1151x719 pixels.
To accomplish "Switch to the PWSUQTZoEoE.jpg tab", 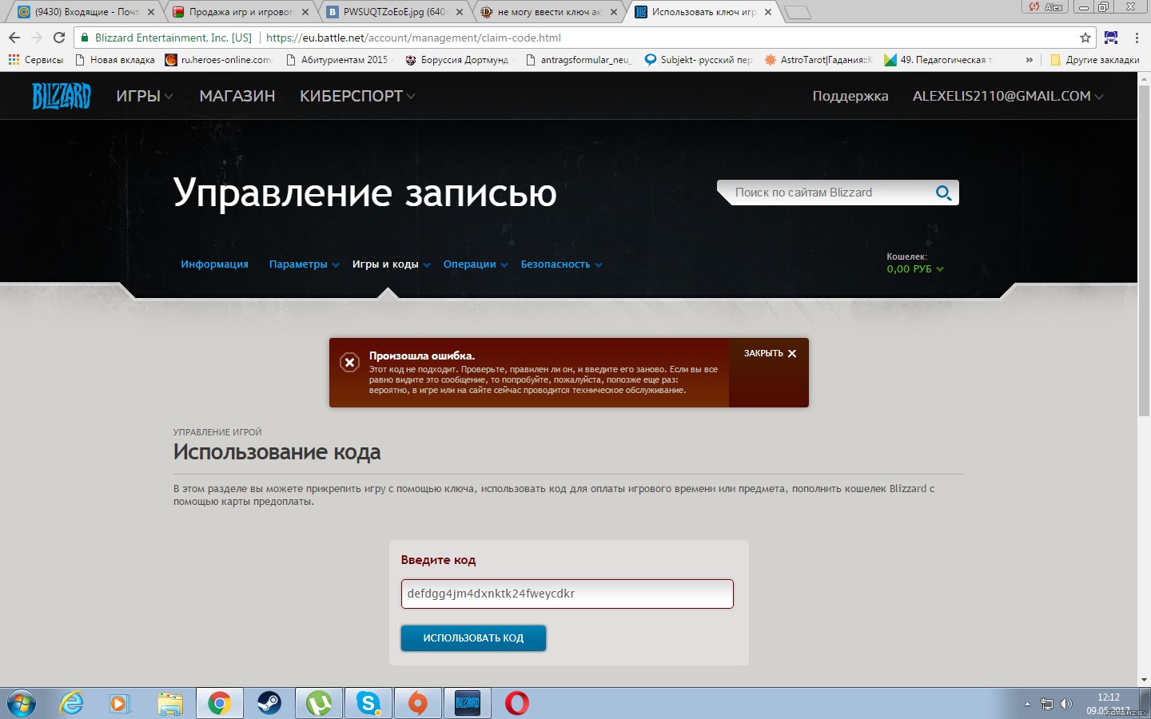I will (x=394, y=12).
